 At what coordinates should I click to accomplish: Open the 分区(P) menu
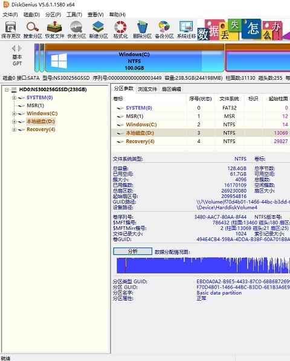pyautogui.click(x=53, y=14)
